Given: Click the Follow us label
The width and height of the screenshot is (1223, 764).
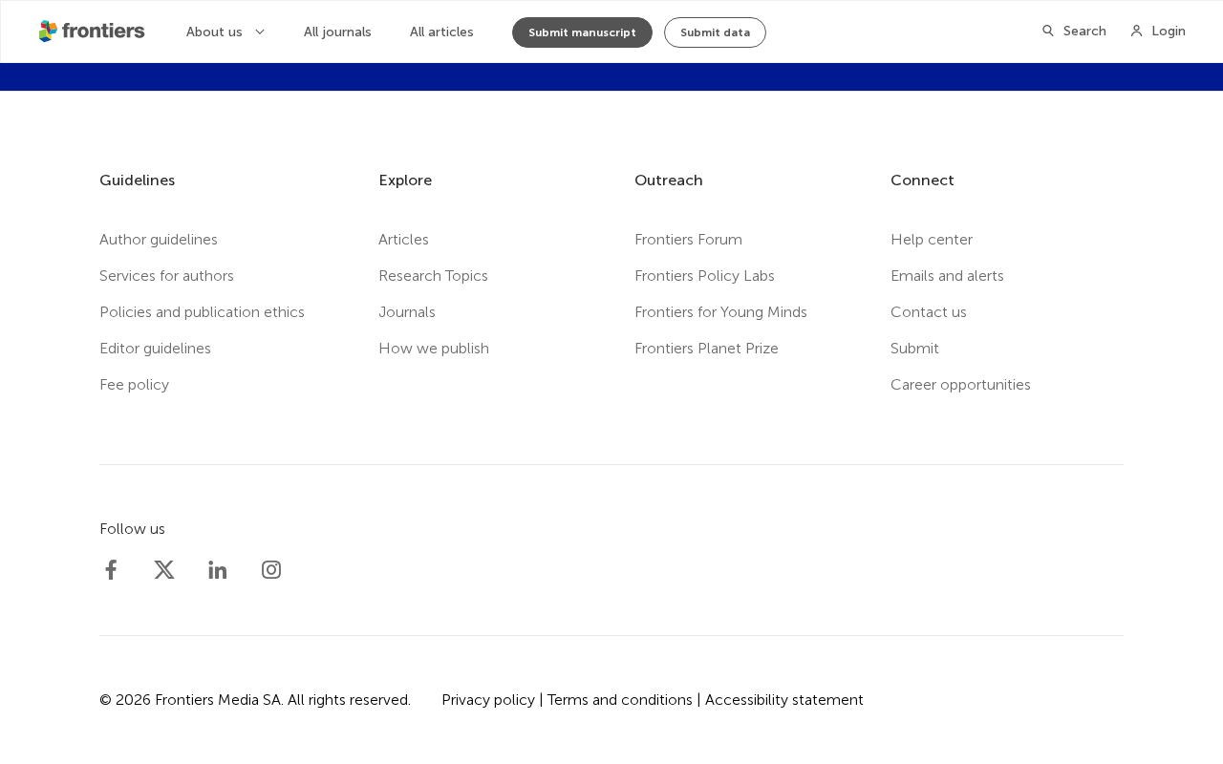Looking at the screenshot, I should (132, 529).
